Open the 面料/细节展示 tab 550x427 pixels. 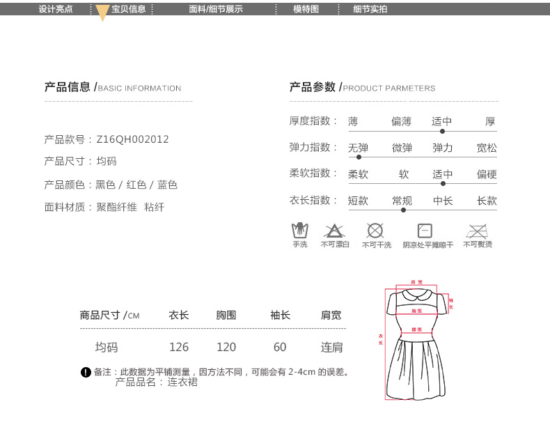click(216, 9)
